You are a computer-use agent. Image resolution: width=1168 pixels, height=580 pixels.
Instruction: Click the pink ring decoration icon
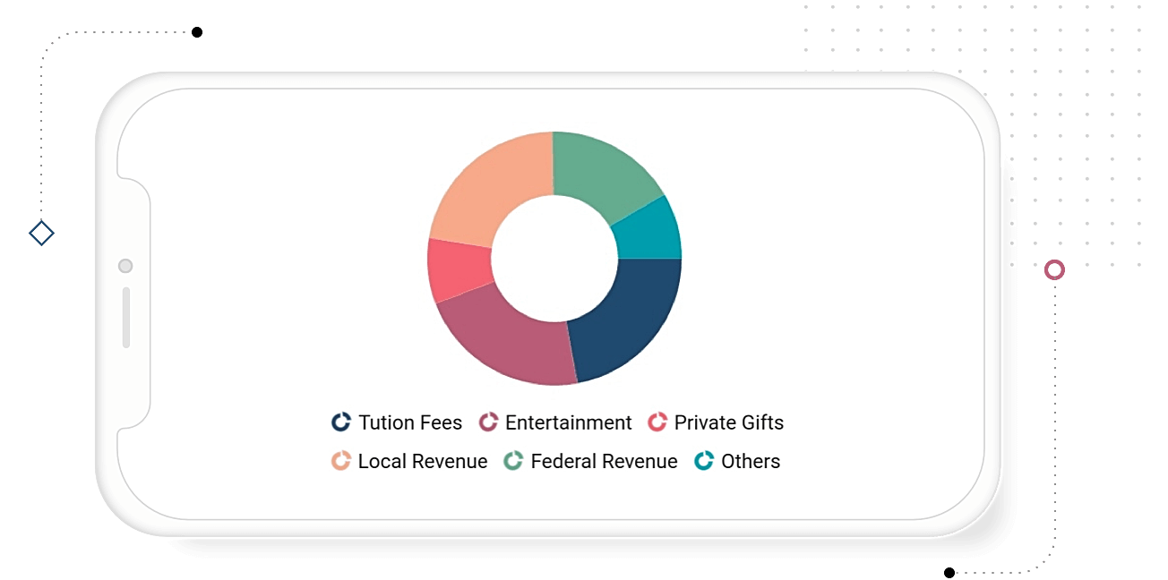(x=1054, y=269)
